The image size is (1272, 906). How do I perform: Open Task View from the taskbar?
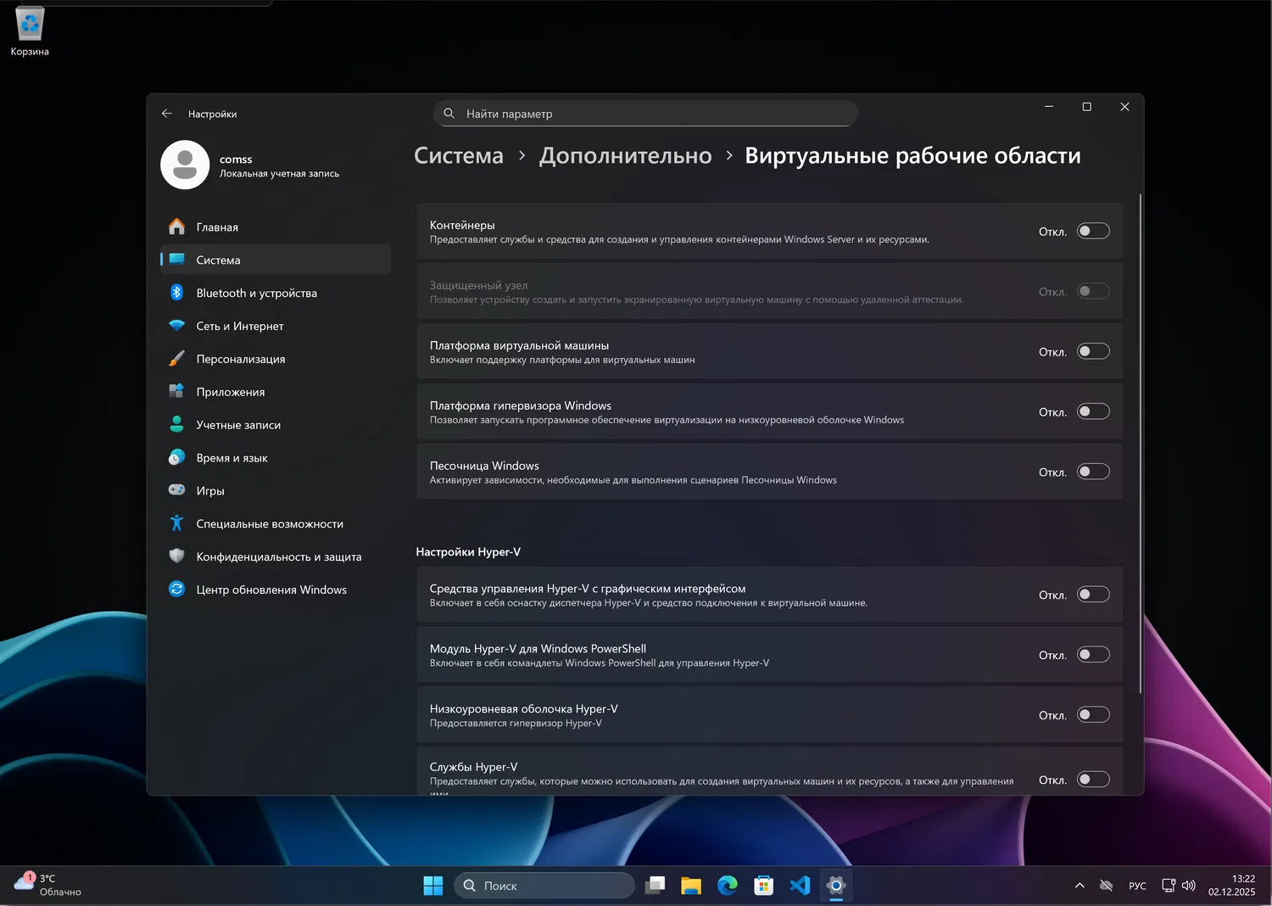tap(655, 886)
